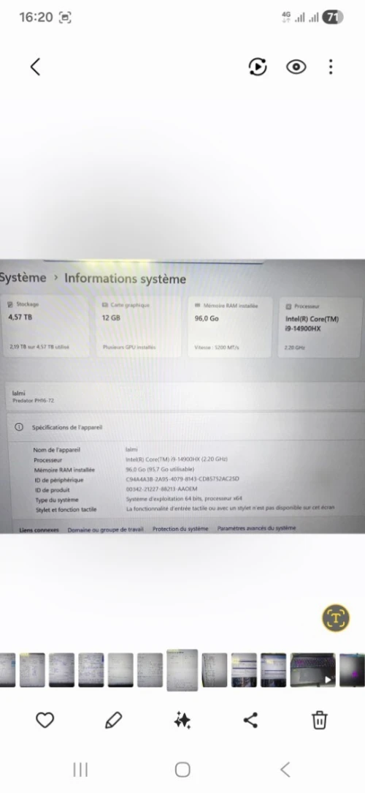Tap the sparkle AI enhance icon
Screen dimensions: 365x793
point(182,720)
